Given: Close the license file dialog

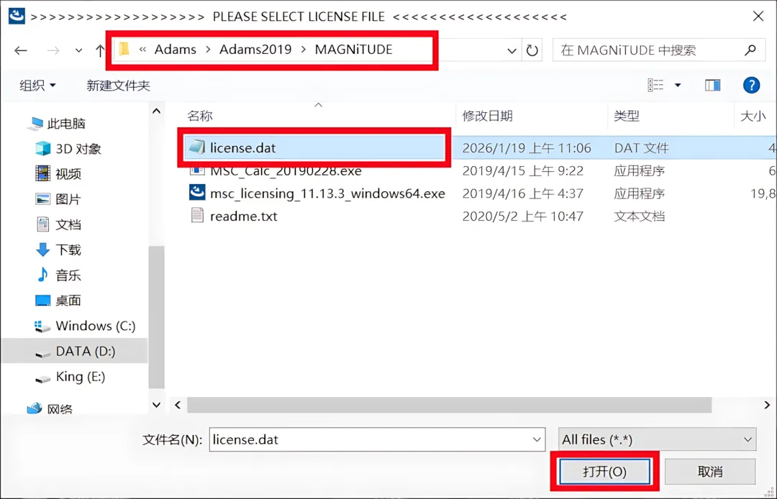Looking at the screenshot, I should point(758,17).
